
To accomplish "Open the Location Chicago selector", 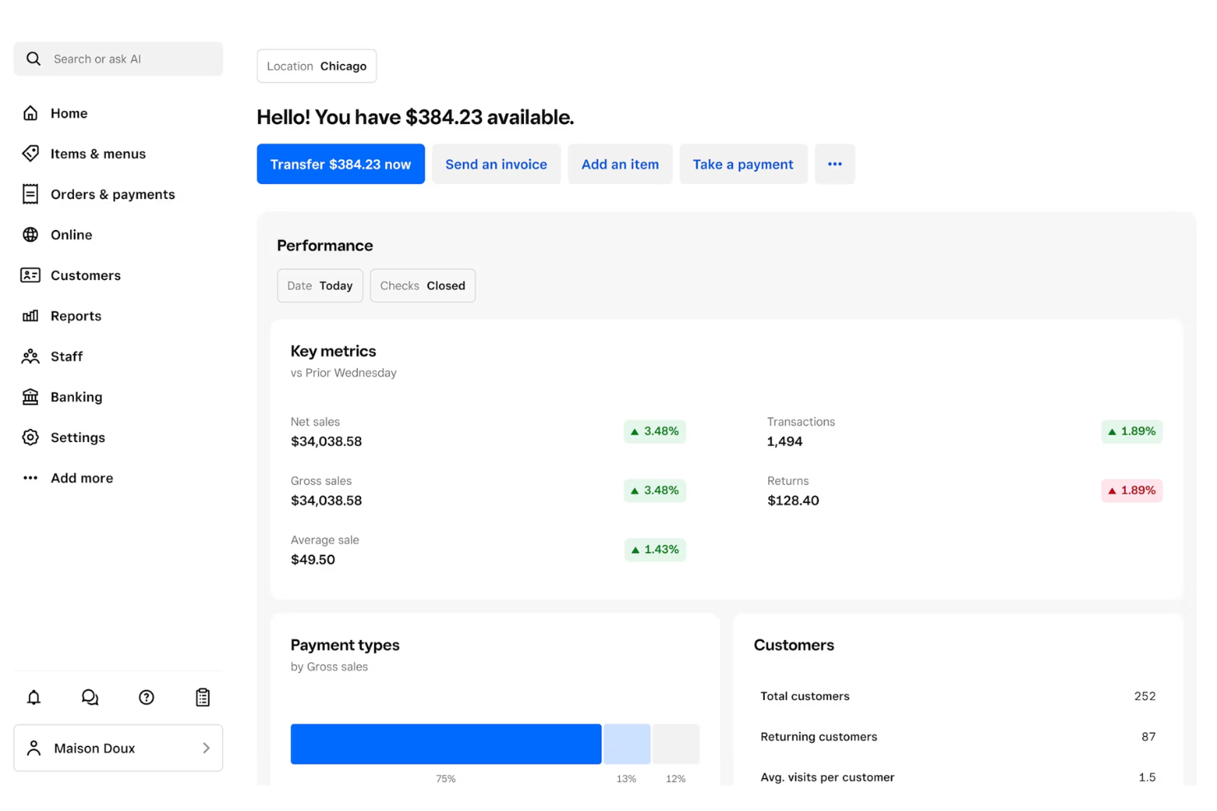I will (317, 66).
